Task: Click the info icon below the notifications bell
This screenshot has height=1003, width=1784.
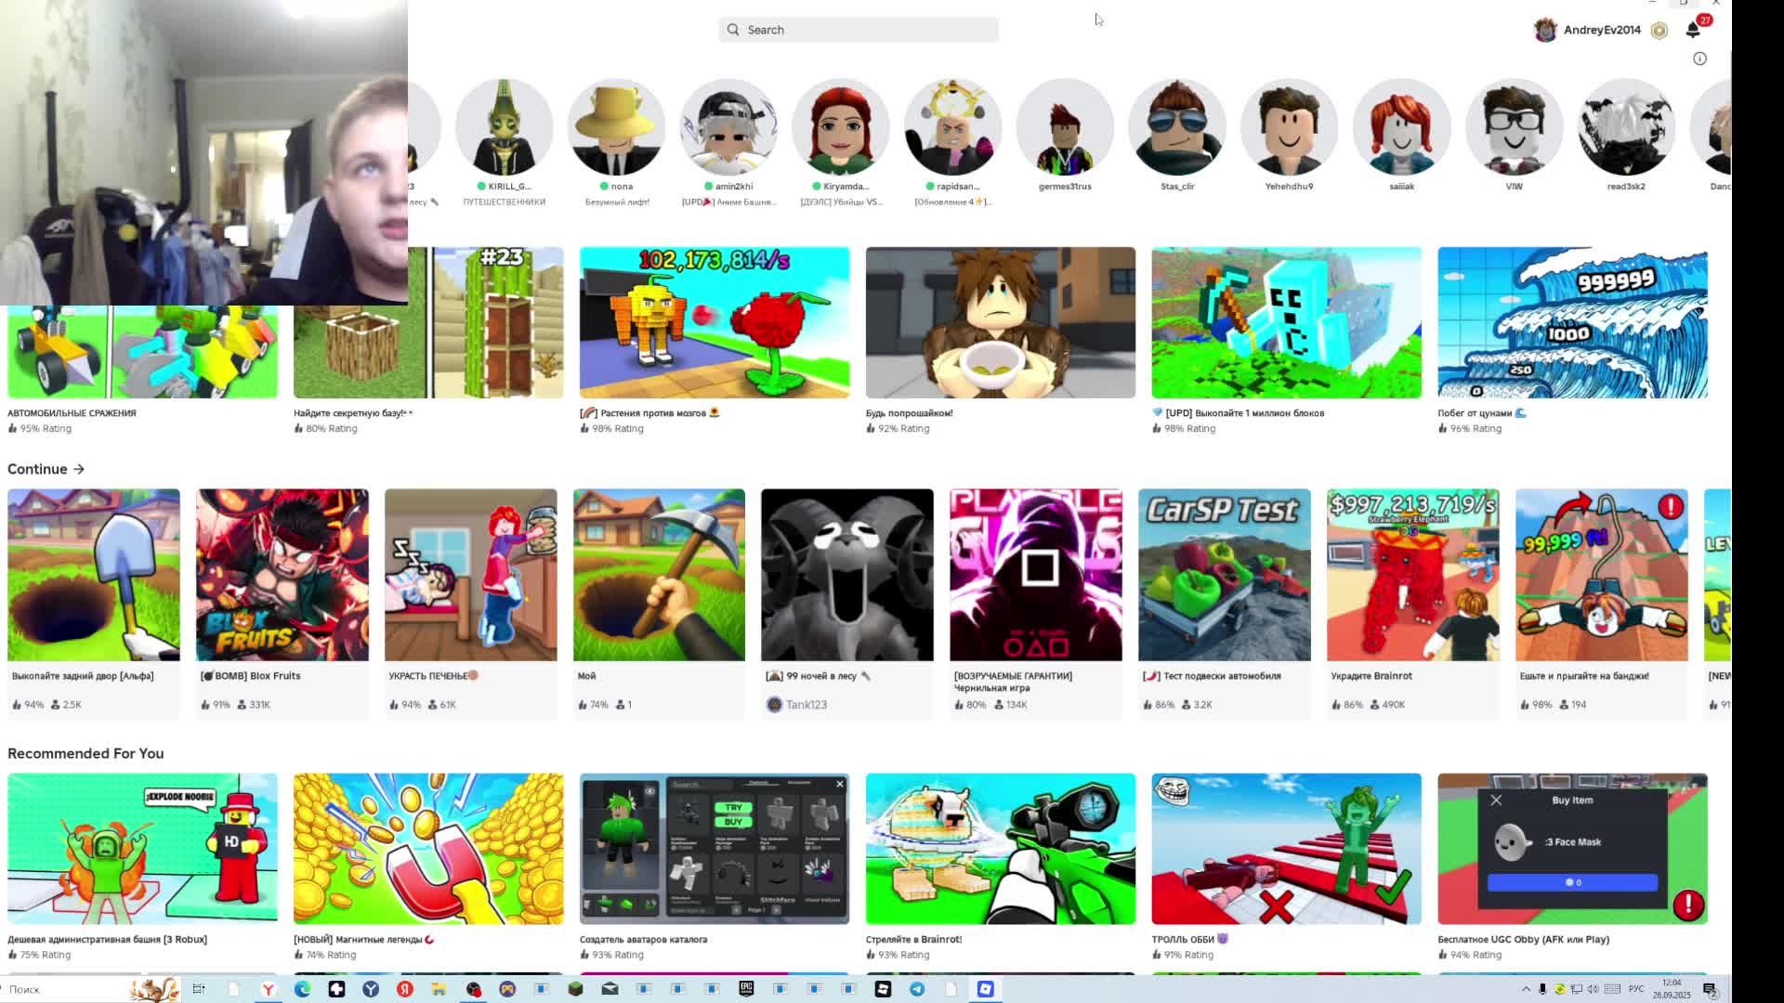Action: point(1699,59)
